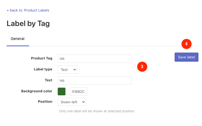Switch to the General tab
The width and height of the screenshot is (202, 126).
click(x=18, y=39)
